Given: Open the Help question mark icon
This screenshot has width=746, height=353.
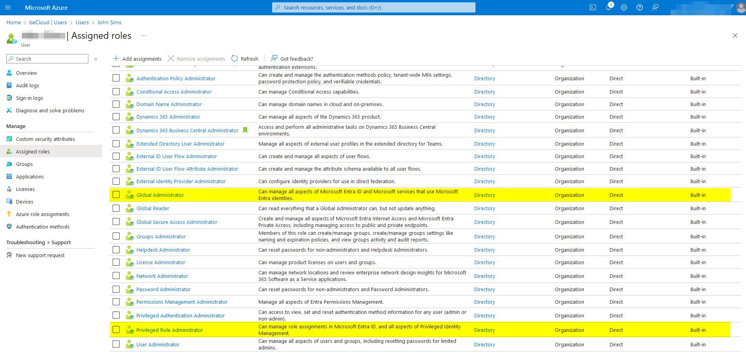Looking at the screenshot, I should click(640, 7).
